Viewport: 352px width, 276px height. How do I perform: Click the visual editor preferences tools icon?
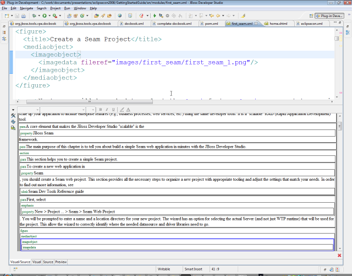[x=13, y=116]
